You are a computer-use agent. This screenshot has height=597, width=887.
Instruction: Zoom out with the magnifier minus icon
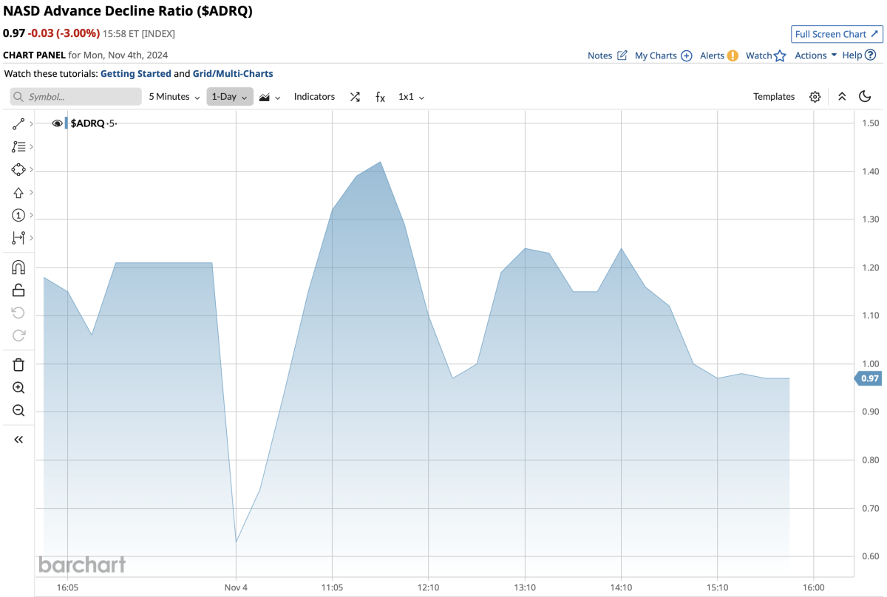18,411
